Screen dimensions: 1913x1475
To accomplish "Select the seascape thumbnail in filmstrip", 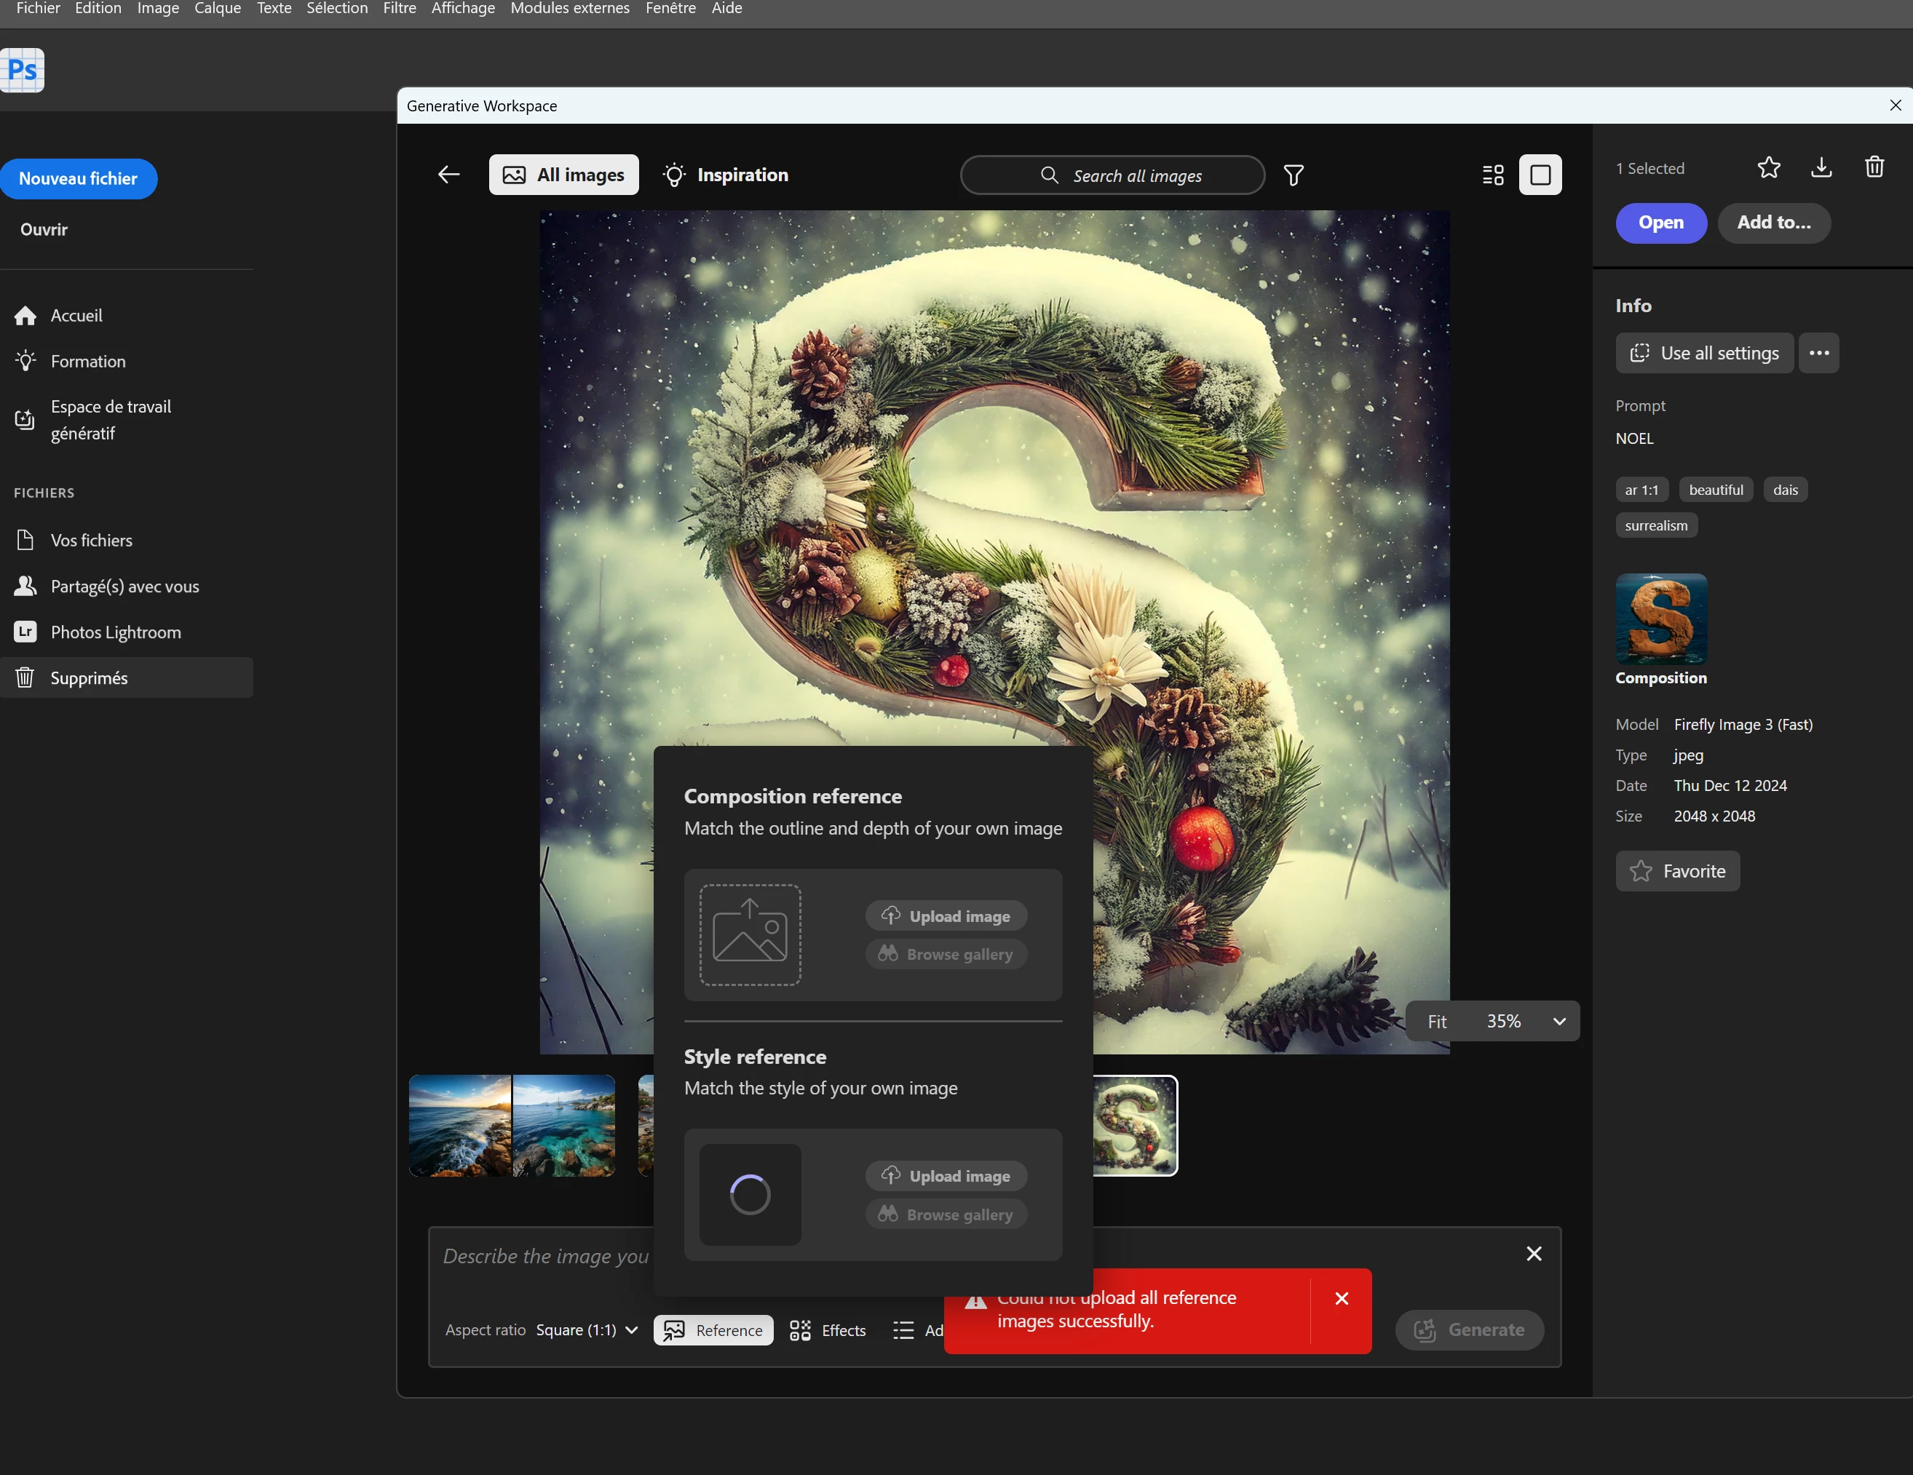I will 460,1126.
